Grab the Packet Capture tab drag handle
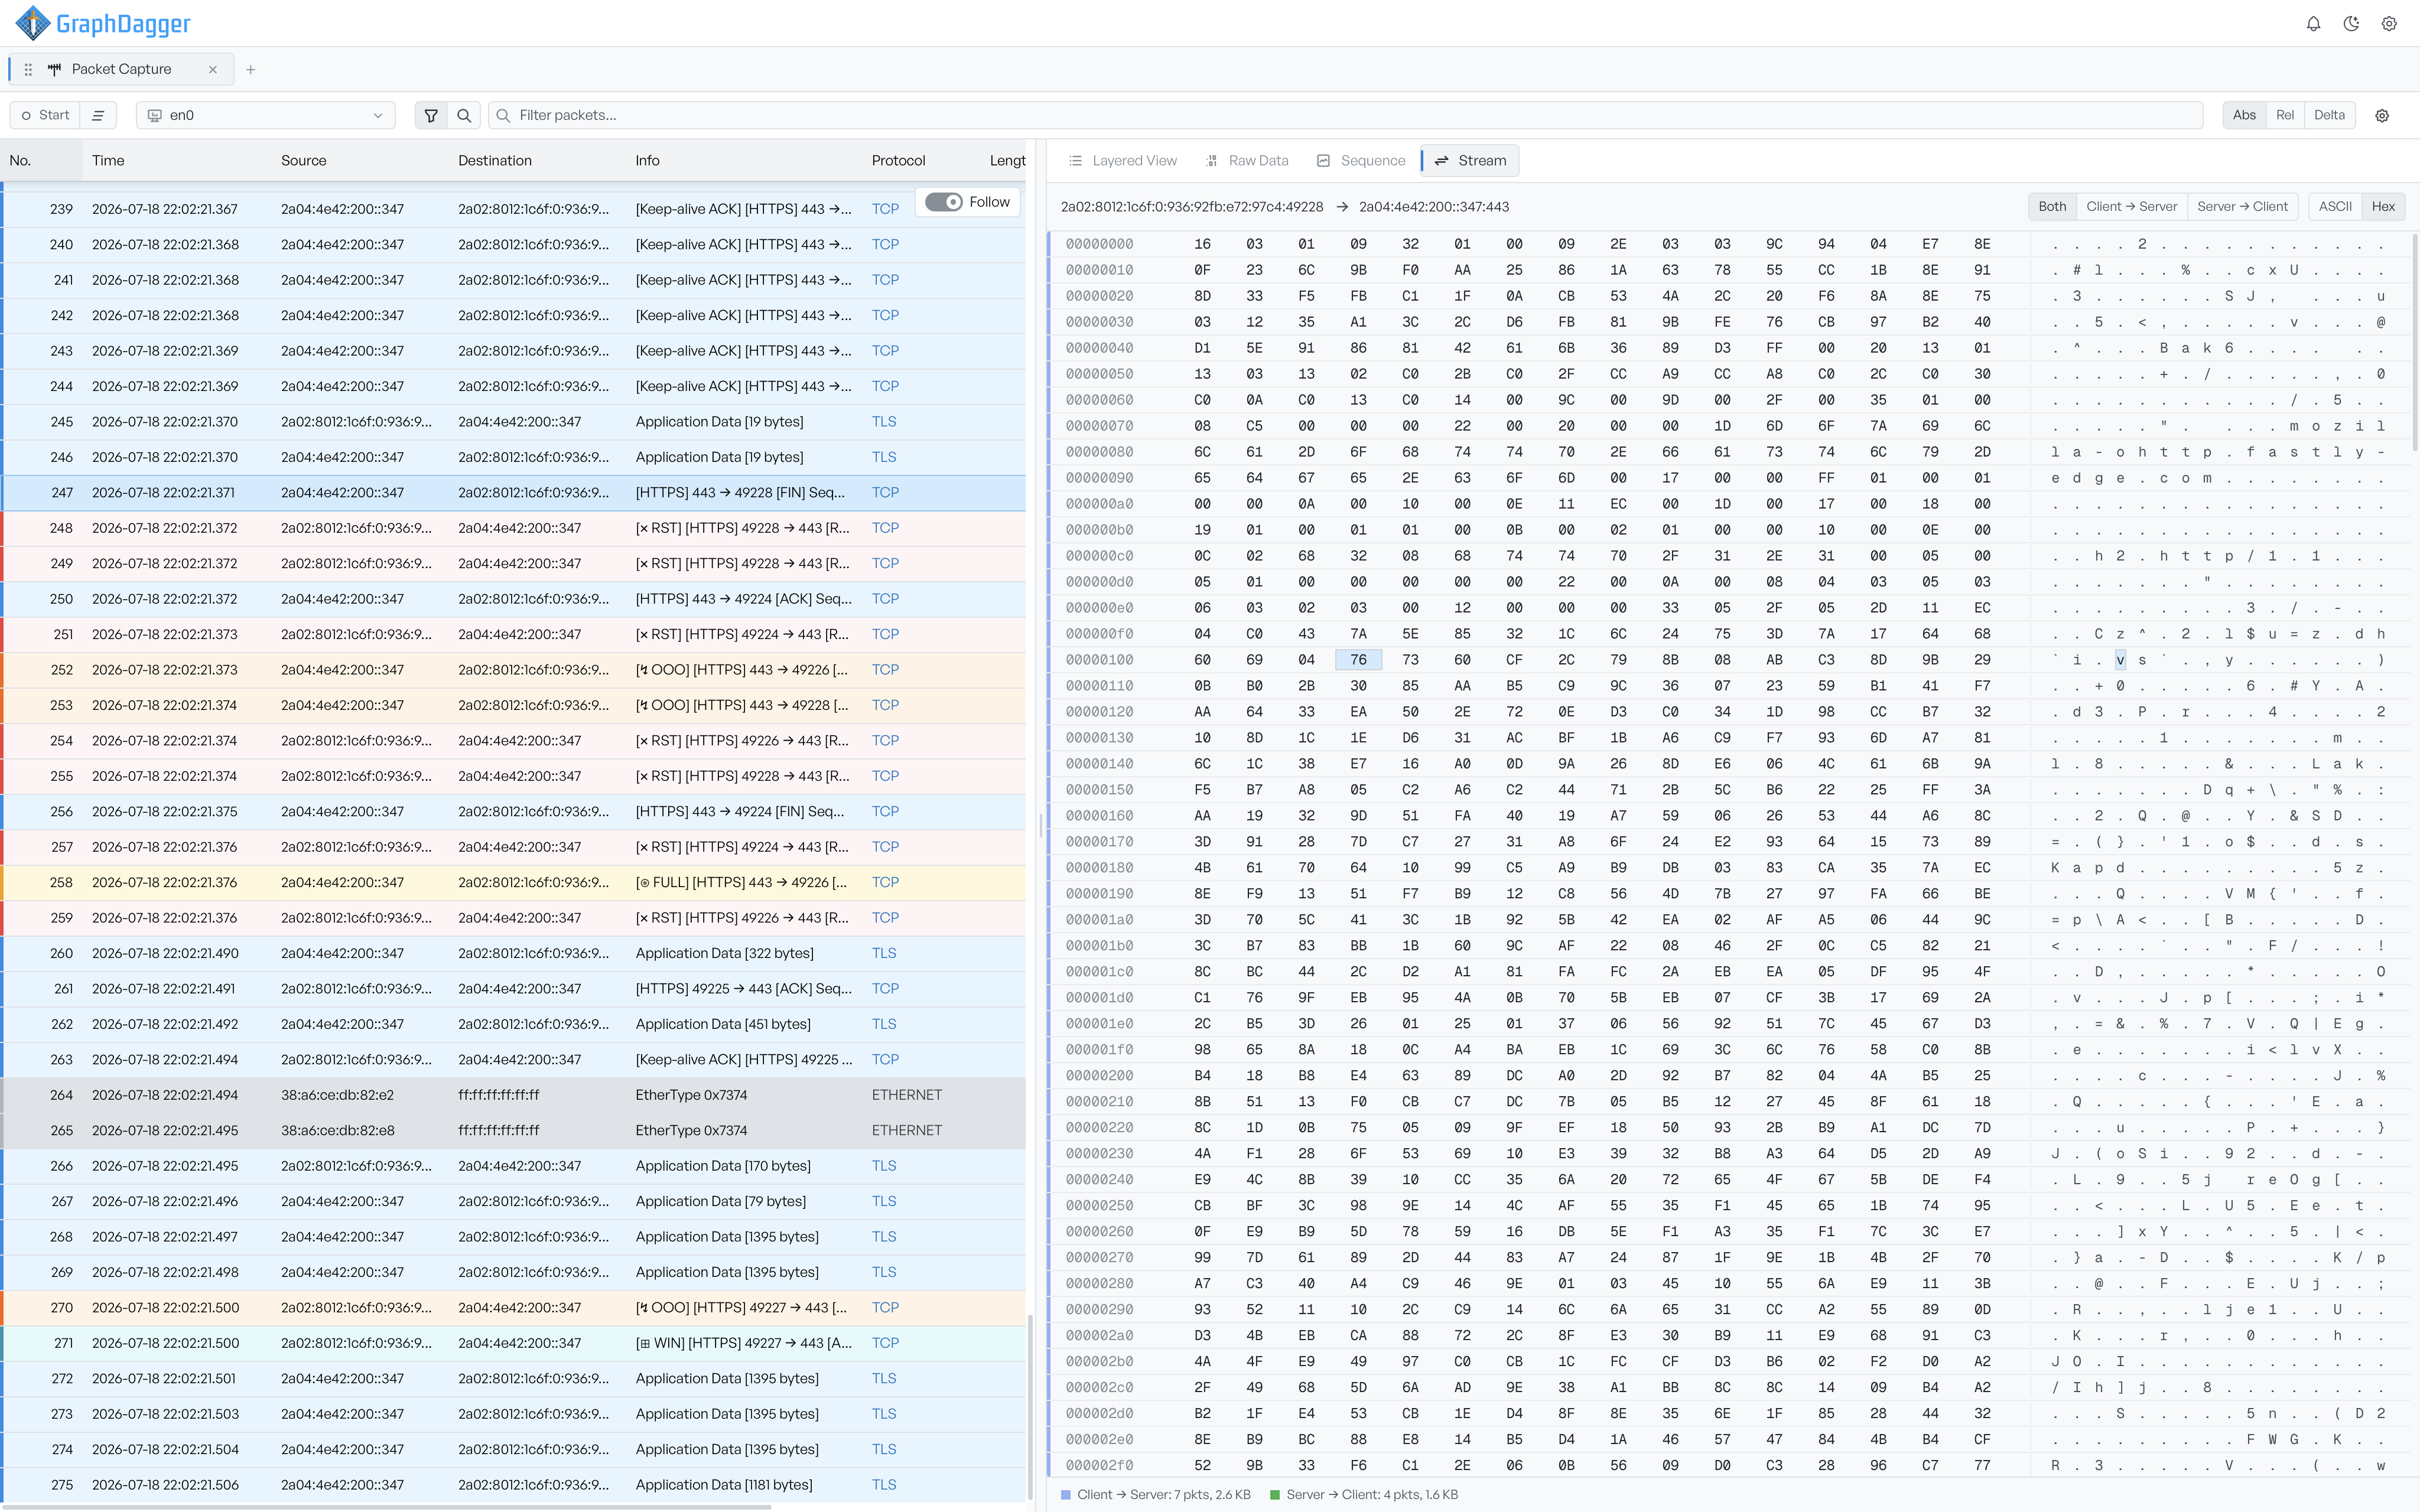2420x1512 pixels. point(28,69)
